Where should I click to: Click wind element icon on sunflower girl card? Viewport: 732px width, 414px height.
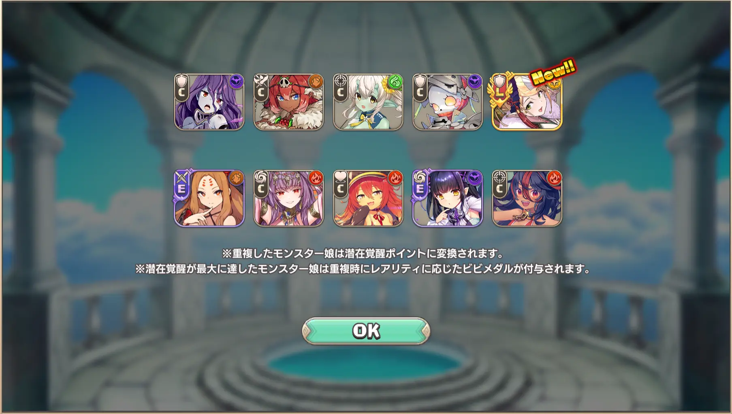(395, 82)
